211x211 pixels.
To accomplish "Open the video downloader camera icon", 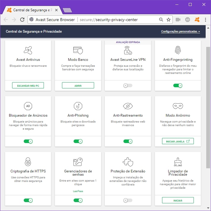I will point(178,20).
